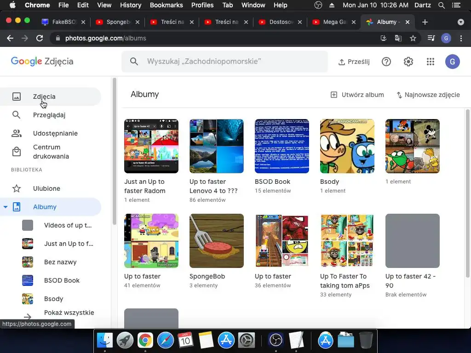Screen dimensions: 471x353
Task: Click Utwórz album button
Action: pyautogui.click(x=357, y=95)
